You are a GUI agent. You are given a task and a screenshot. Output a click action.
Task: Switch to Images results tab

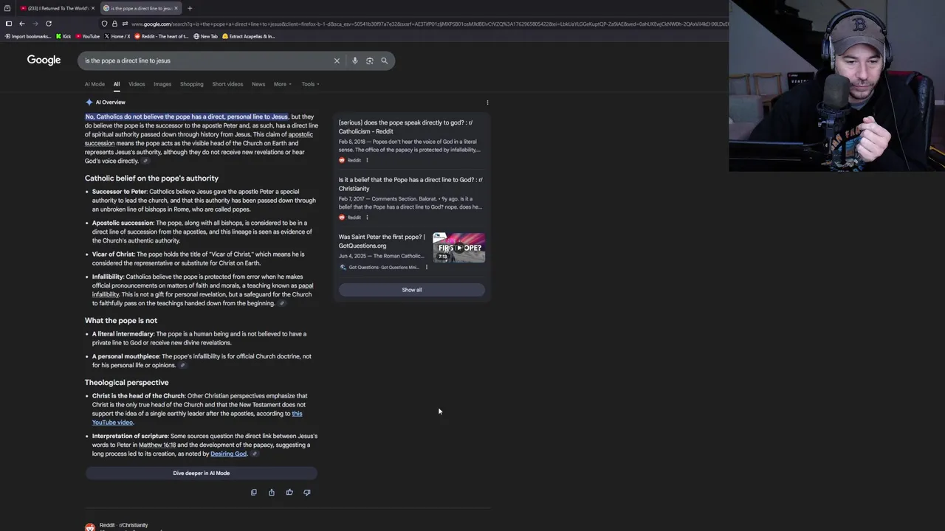(x=162, y=84)
